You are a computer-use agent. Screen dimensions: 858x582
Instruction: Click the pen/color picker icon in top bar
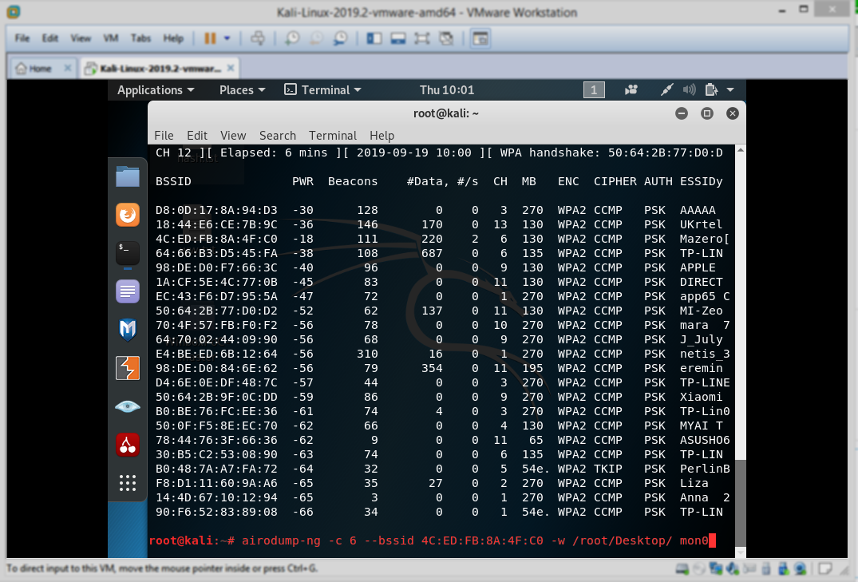[x=666, y=89]
